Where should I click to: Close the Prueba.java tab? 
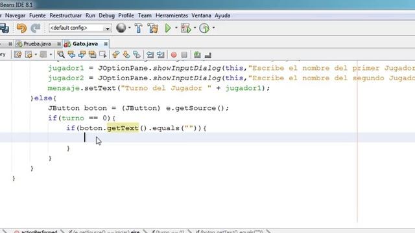coord(59,44)
